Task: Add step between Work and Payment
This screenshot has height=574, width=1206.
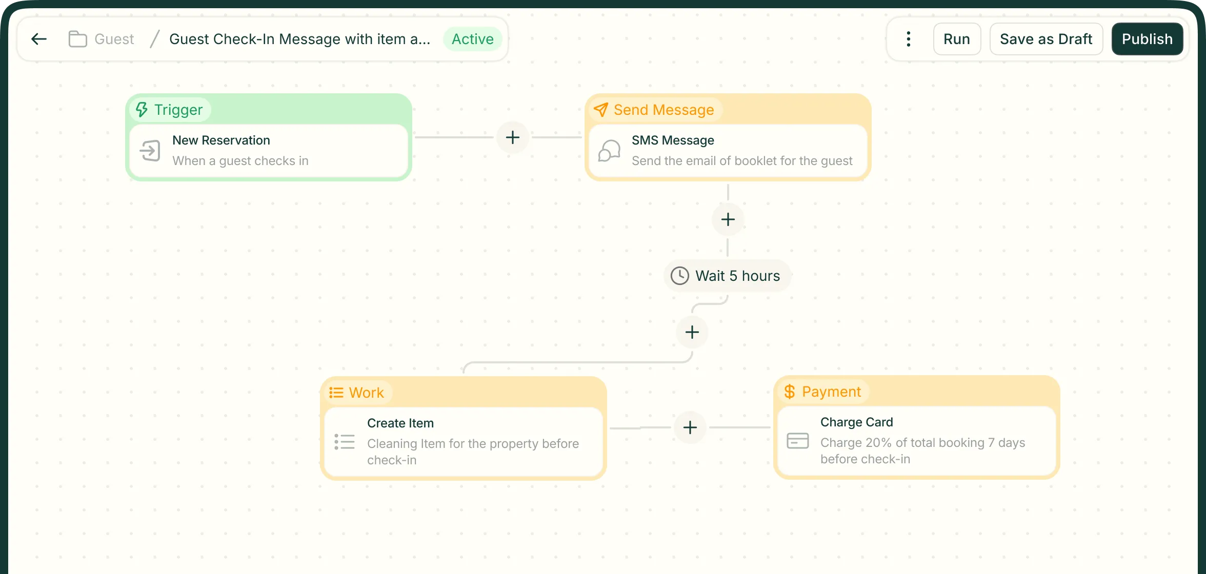Action: tap(690, 427)
